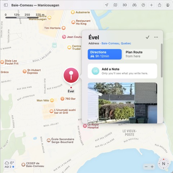Click the Add a Note field

pos(123,71)
